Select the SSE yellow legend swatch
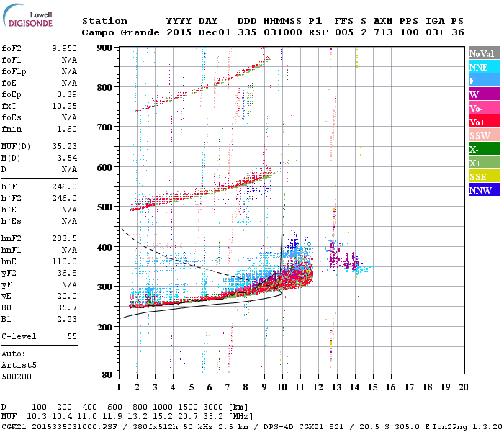 pos(484,176)
